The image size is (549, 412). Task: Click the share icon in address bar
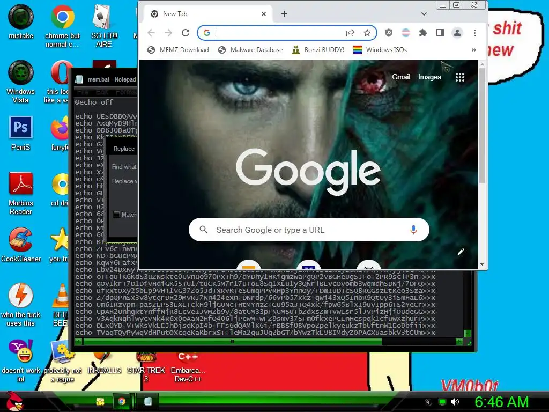click(350, 33)
